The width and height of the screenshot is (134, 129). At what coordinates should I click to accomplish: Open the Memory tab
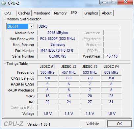point(60,13)
